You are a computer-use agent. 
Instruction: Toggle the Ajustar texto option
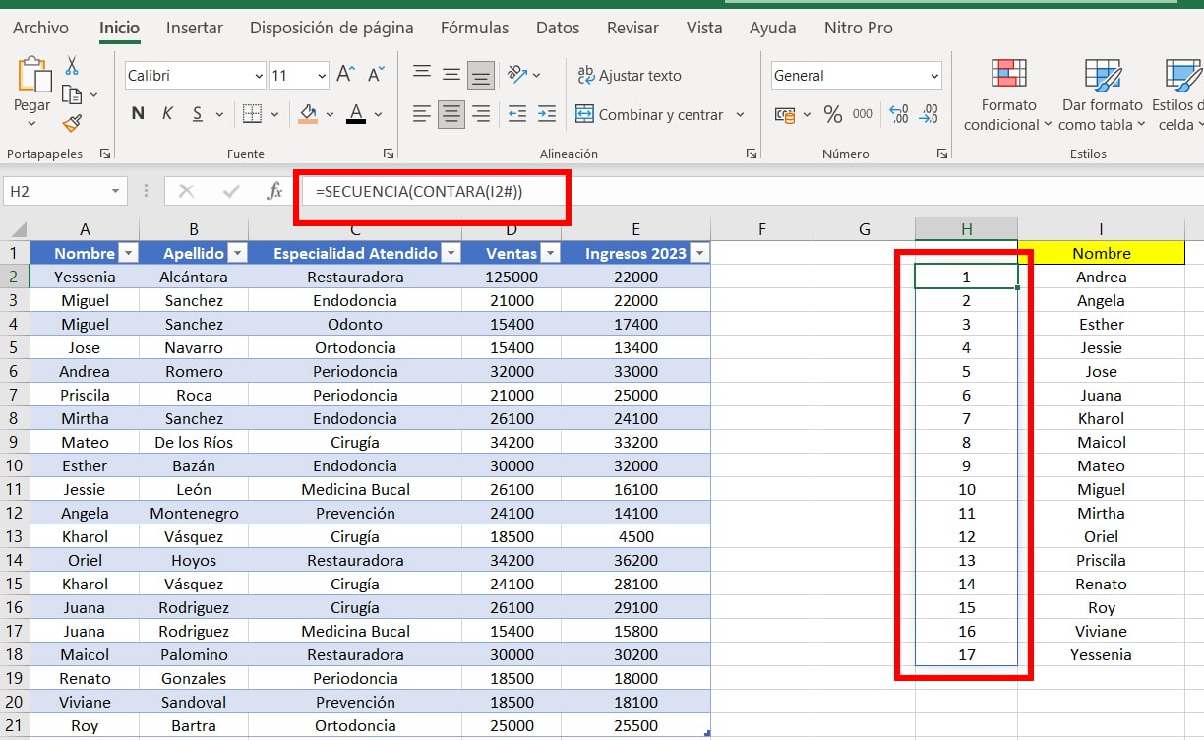tap(630, 75)
